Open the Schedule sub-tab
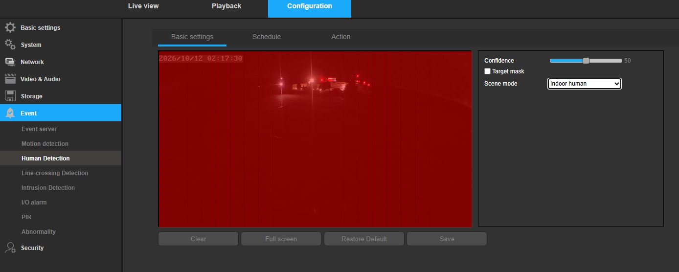Viewport: 679px width, 272px height. click(x=267, y=37)
